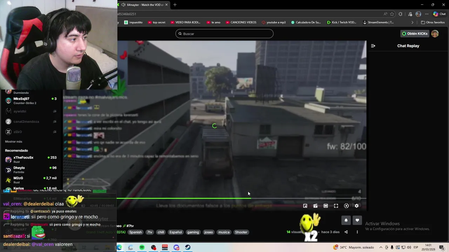The image size is (449, 252).
Task: Open Discord from the taskbar
Action: click(176, 247)
